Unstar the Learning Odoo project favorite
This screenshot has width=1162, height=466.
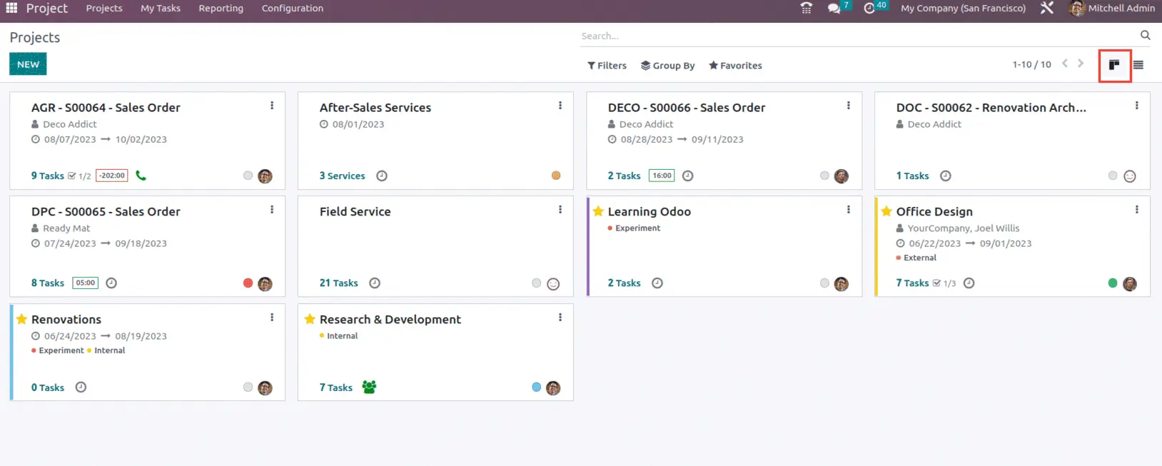point(598,211)
